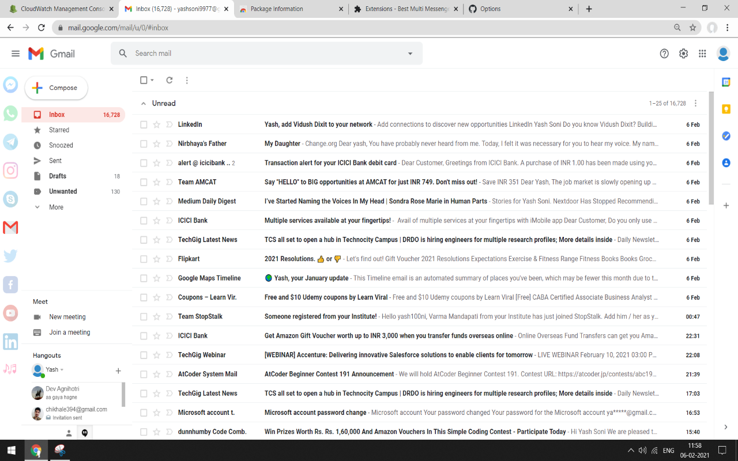
Task: Click the browser address bar URL
Action: [x=118, y=28]
